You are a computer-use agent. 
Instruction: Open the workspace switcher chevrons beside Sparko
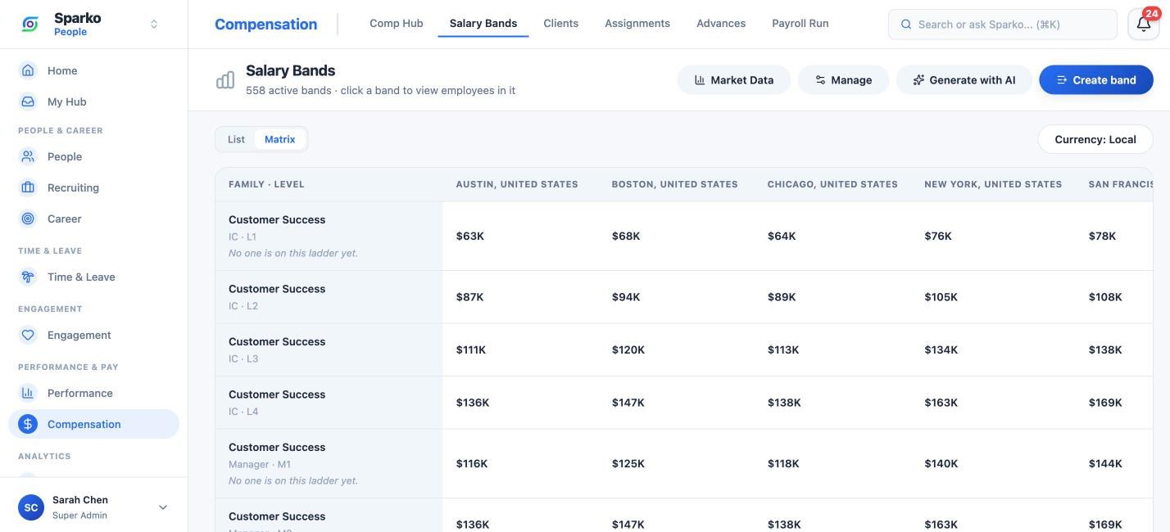[154, 25]
